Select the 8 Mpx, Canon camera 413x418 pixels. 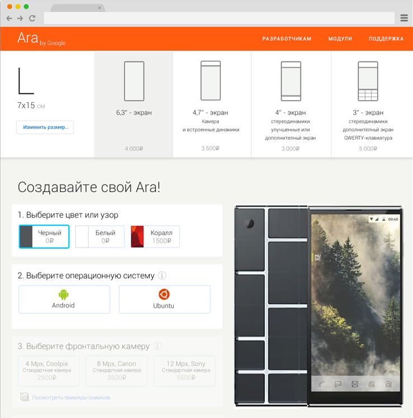tap(116, 371)
